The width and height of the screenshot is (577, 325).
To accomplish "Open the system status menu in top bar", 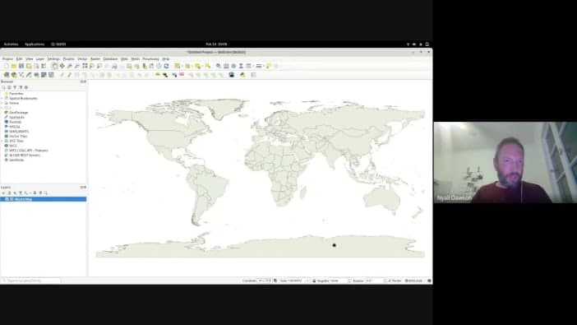I will (x=418, y=44).
